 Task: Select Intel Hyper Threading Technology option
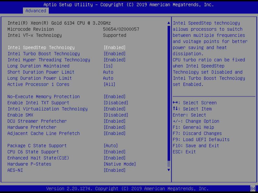[49, 60]
